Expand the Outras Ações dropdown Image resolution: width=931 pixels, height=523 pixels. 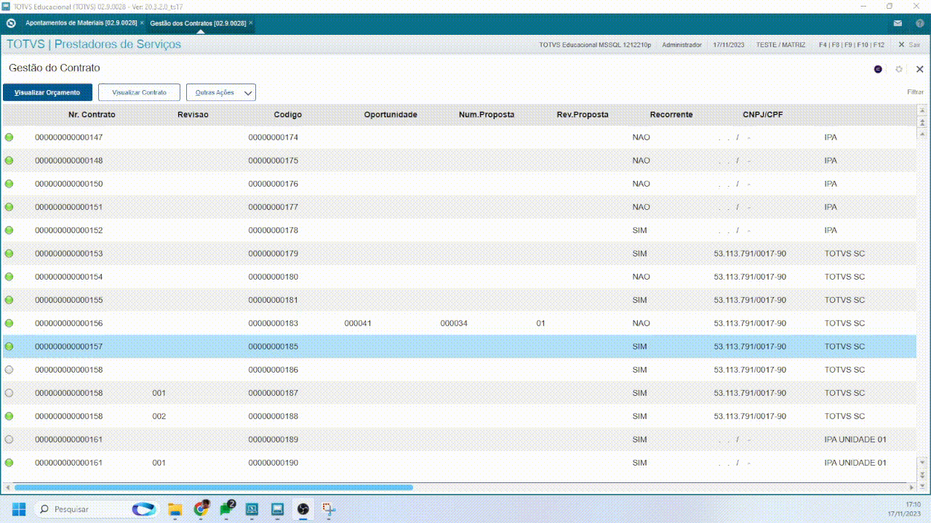coord(221,92)
